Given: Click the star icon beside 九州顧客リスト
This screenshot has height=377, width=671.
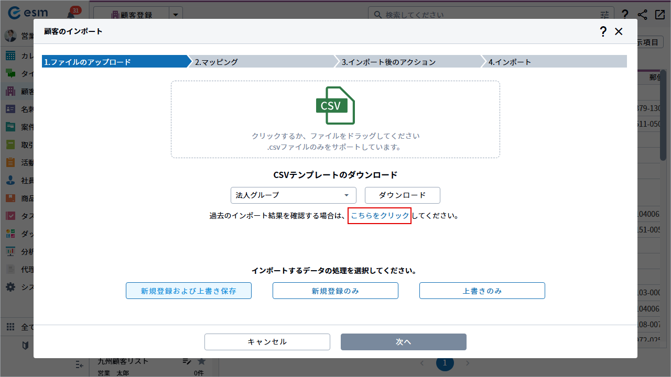Looking at the screenshot, I should point(201,361).
